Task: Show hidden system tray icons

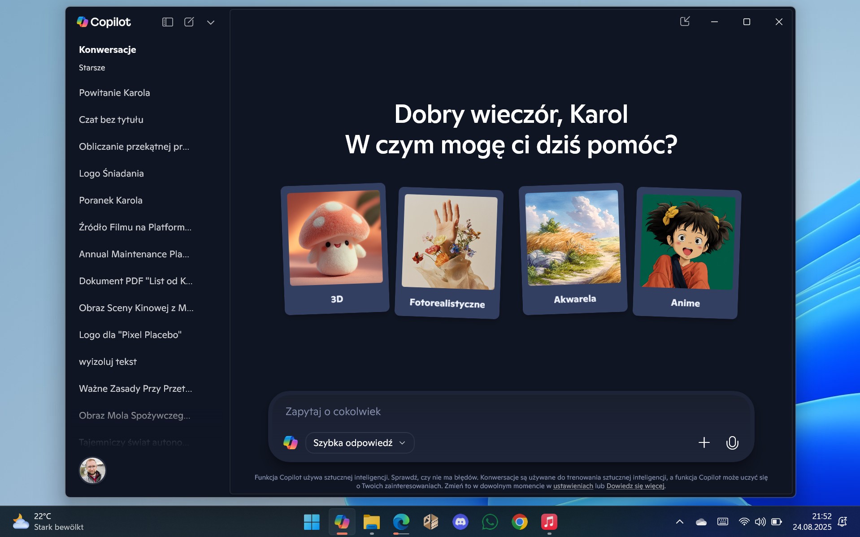Action: pos(679,522)
